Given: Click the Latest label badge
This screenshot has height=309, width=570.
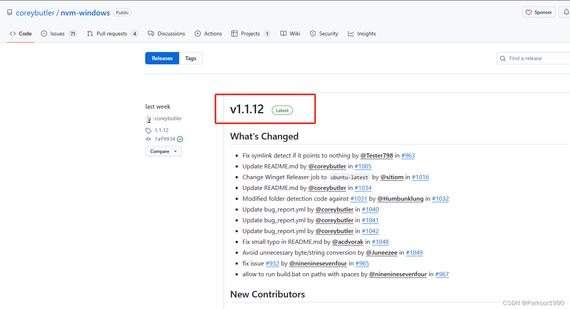Looking at the screenshot, I should pyautogui.click(x=282, y=110).
